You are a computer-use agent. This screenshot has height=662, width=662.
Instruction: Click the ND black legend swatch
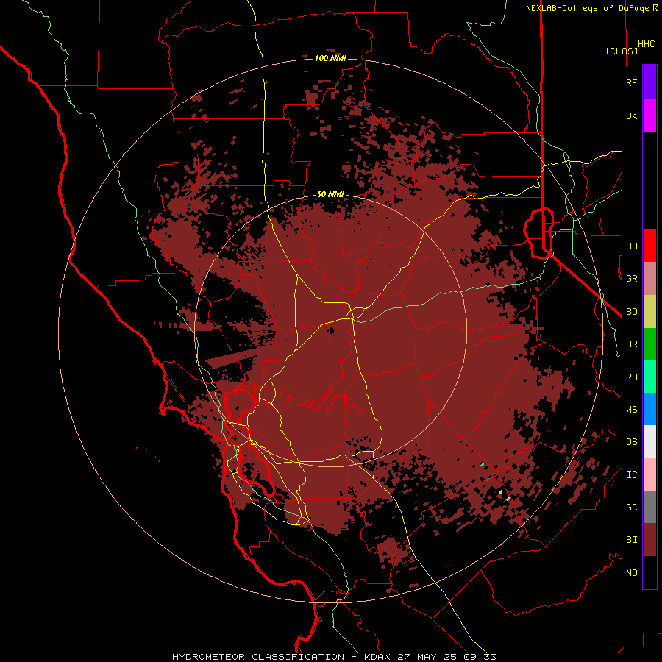pos(649,572)
